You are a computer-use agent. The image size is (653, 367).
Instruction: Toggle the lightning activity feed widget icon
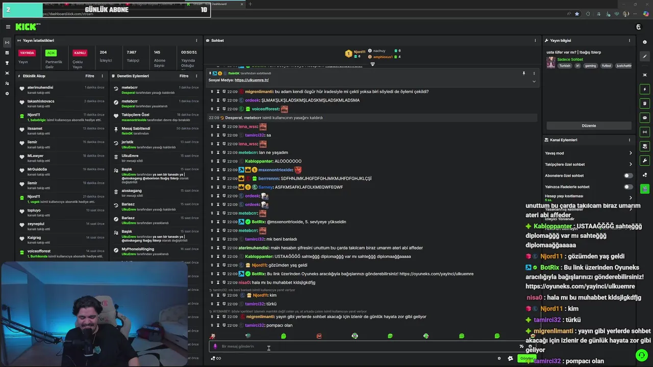click(x=645, y=89)
